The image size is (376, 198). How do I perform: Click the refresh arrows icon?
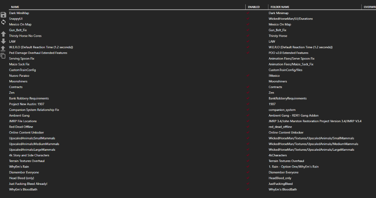pos(3,22)
